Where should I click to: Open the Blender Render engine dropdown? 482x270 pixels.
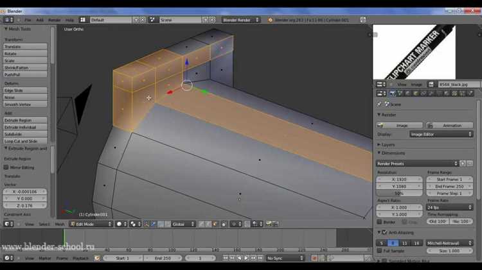pos(241,20)
